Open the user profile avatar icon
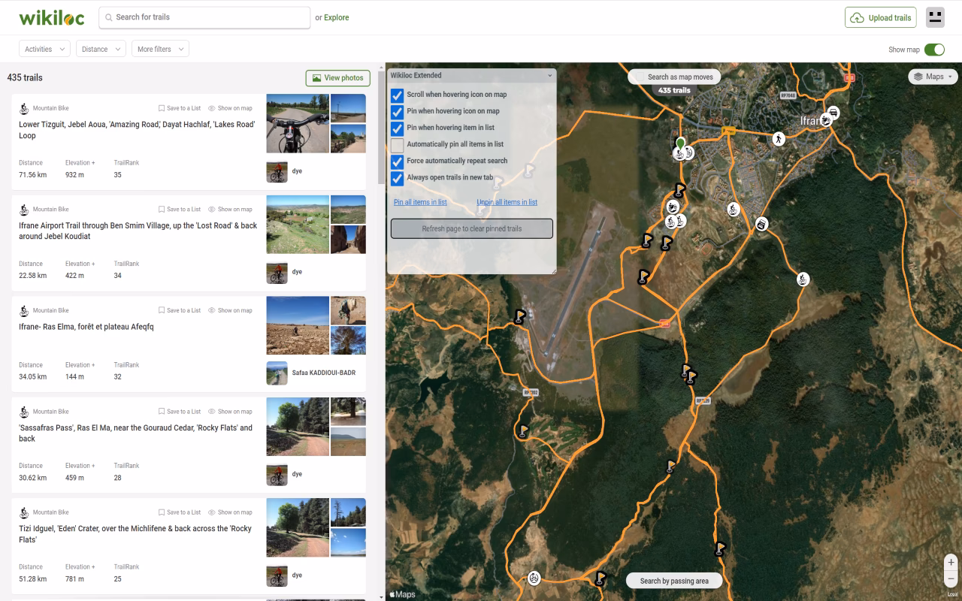 935,17
